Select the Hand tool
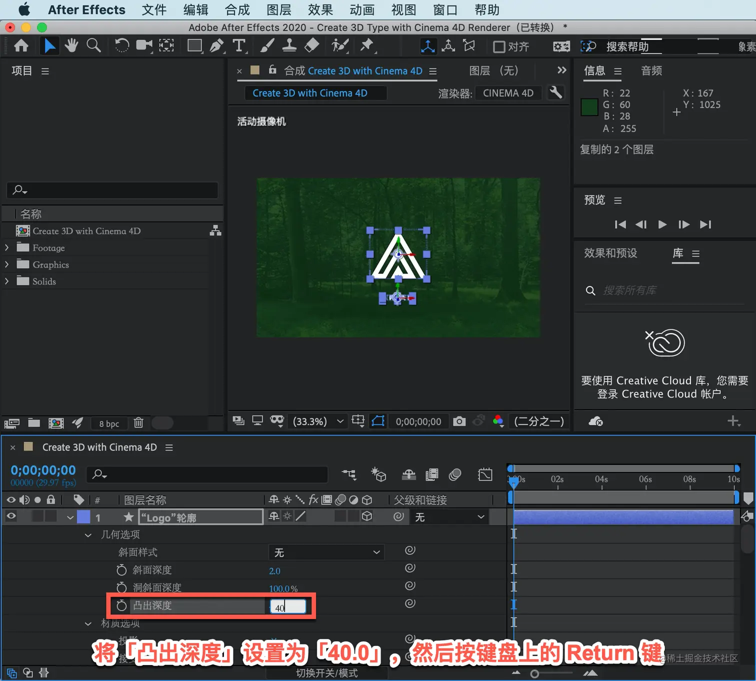 pyautogui.click(x=71, y=45)
